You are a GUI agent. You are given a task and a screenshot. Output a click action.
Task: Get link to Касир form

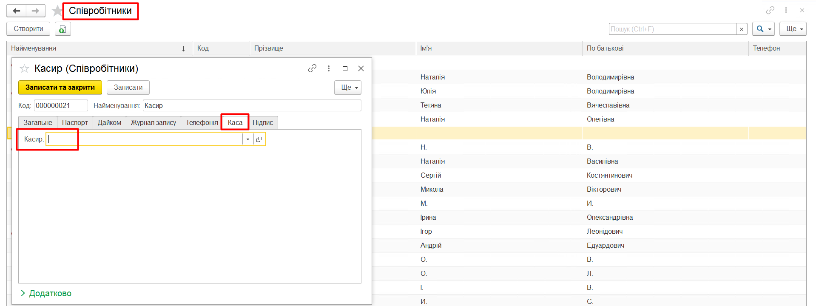coord(312,68)
